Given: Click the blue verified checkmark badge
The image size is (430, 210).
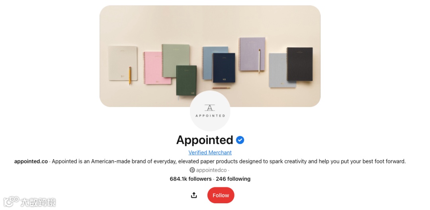Looking at the screenshot, I should tap(240, 140).
